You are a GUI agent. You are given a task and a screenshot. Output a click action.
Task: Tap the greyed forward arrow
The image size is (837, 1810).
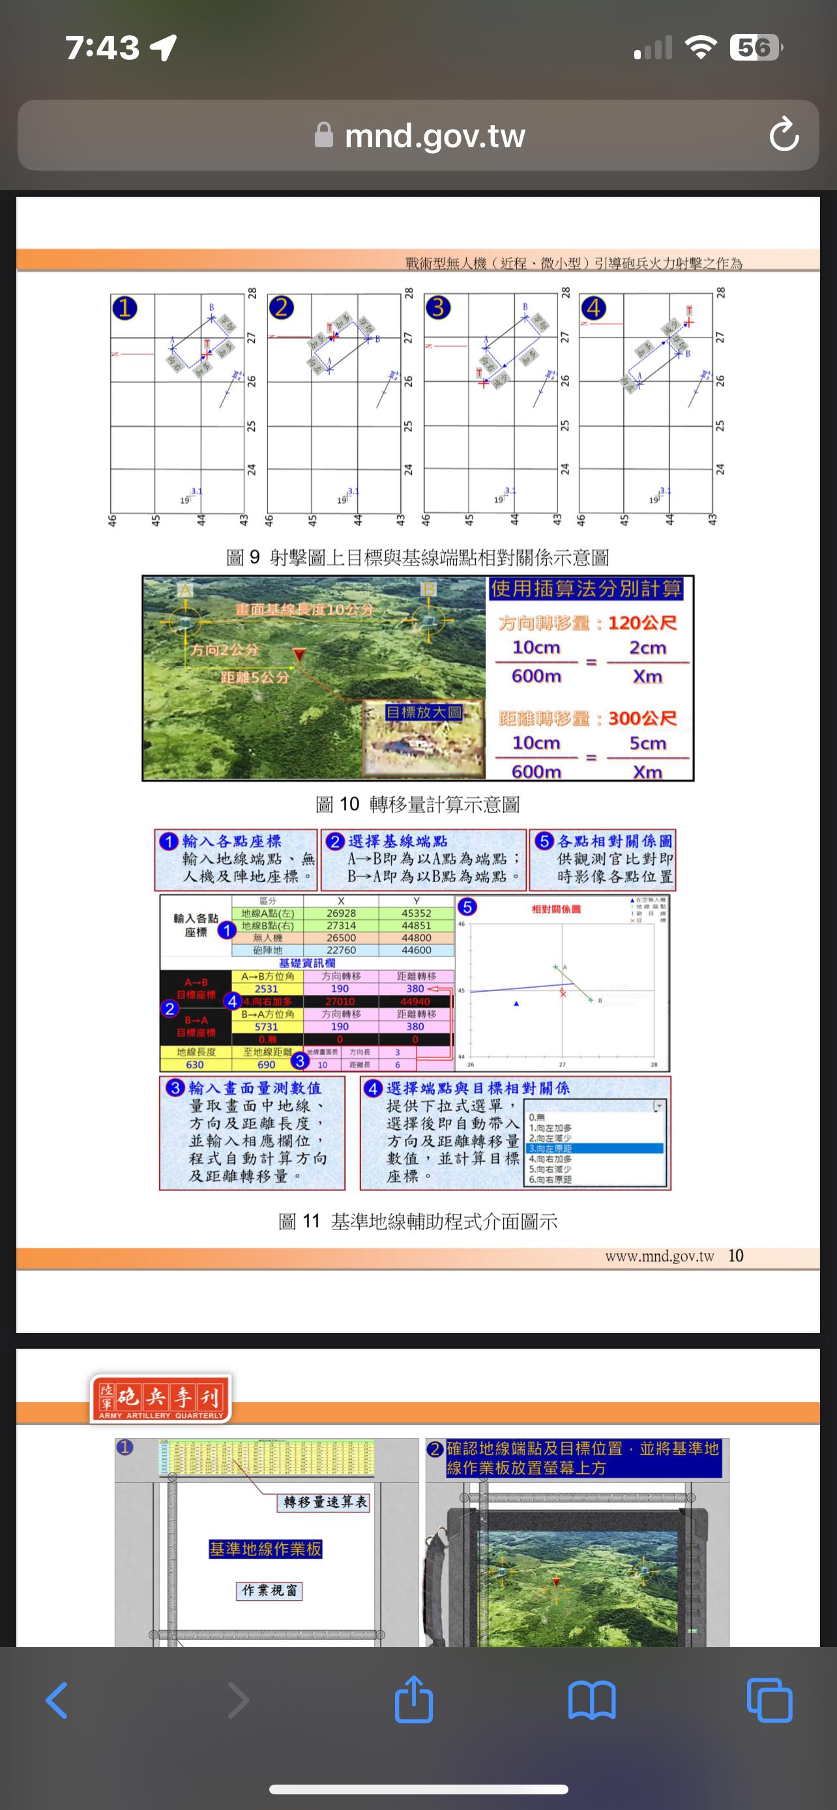238,1701
